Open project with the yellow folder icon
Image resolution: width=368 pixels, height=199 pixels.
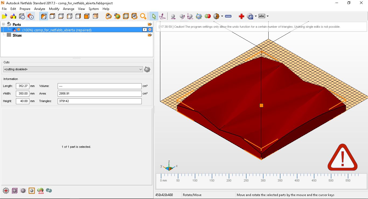click(x=5, y=16)
